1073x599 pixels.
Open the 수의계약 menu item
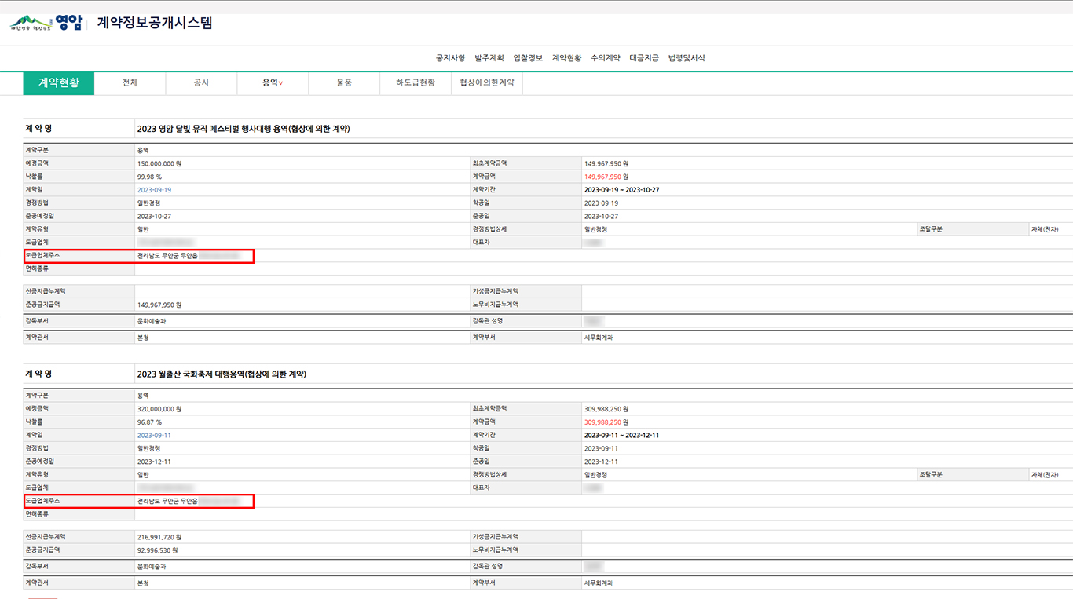click(x=605, y=58)
